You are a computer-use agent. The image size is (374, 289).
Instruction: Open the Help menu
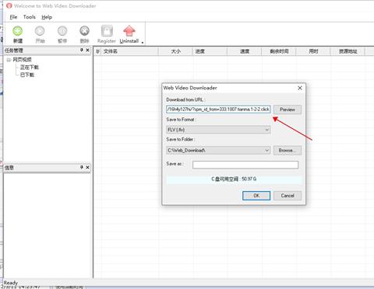click(47, 17)
